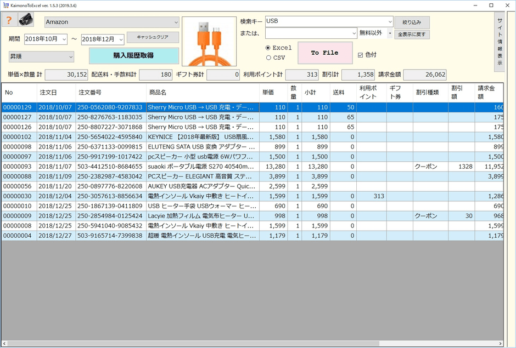516x348 pixels.
Task: Click the 割引種類 column header
Action: coord(430,93)
